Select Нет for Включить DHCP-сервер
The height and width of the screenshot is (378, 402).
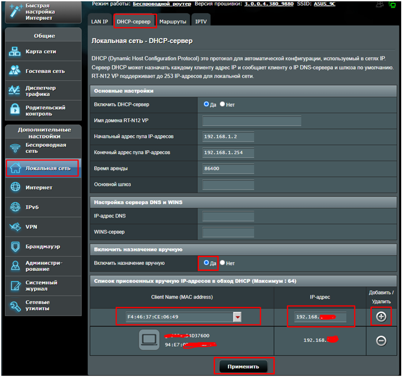222,104
